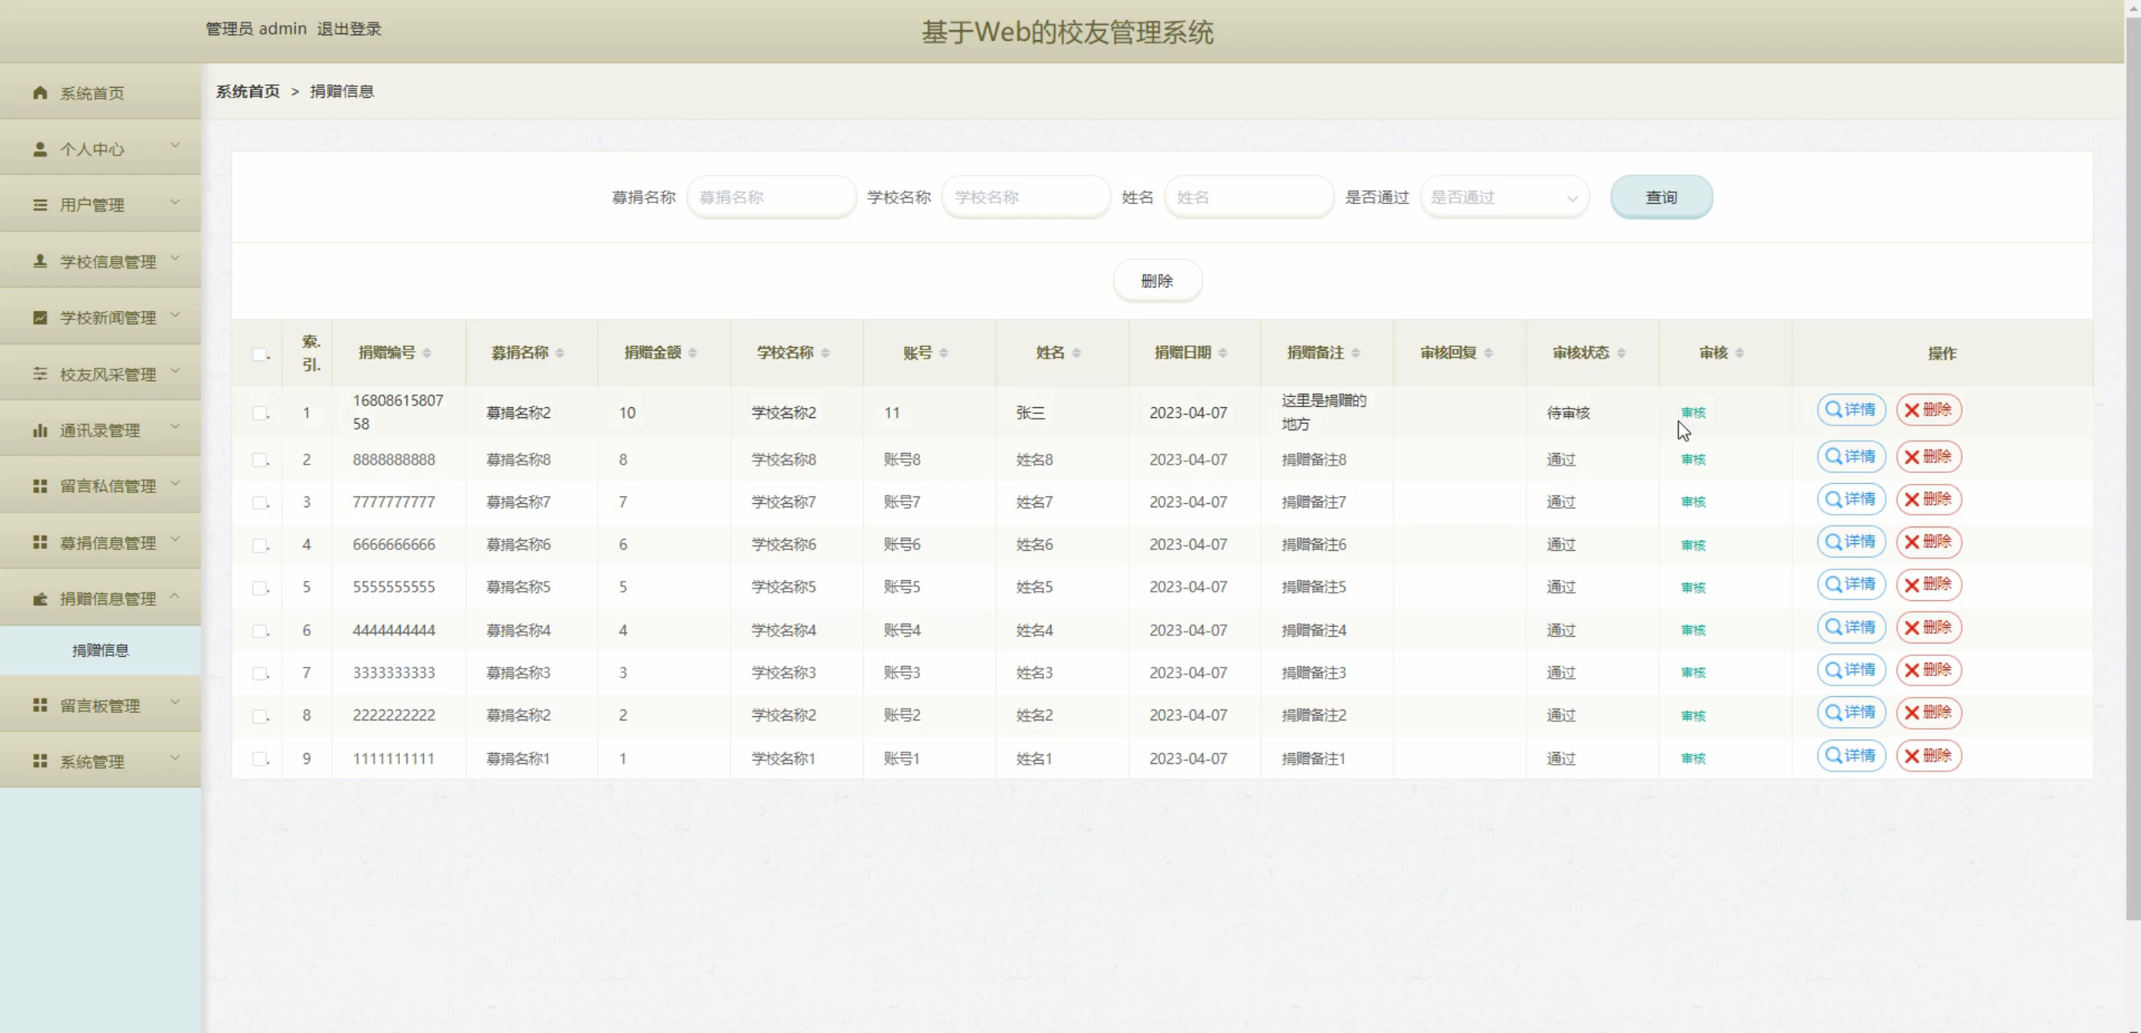Select the checkbox for row 5
Screen dimensions: 2141x1033
pyautogui.click(x=260, y=588)
